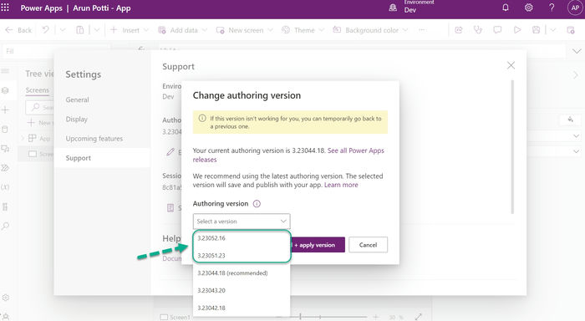The image size is (585, 321).
Task: Open the Upcoming features tab
Action: tap(94, 139)
